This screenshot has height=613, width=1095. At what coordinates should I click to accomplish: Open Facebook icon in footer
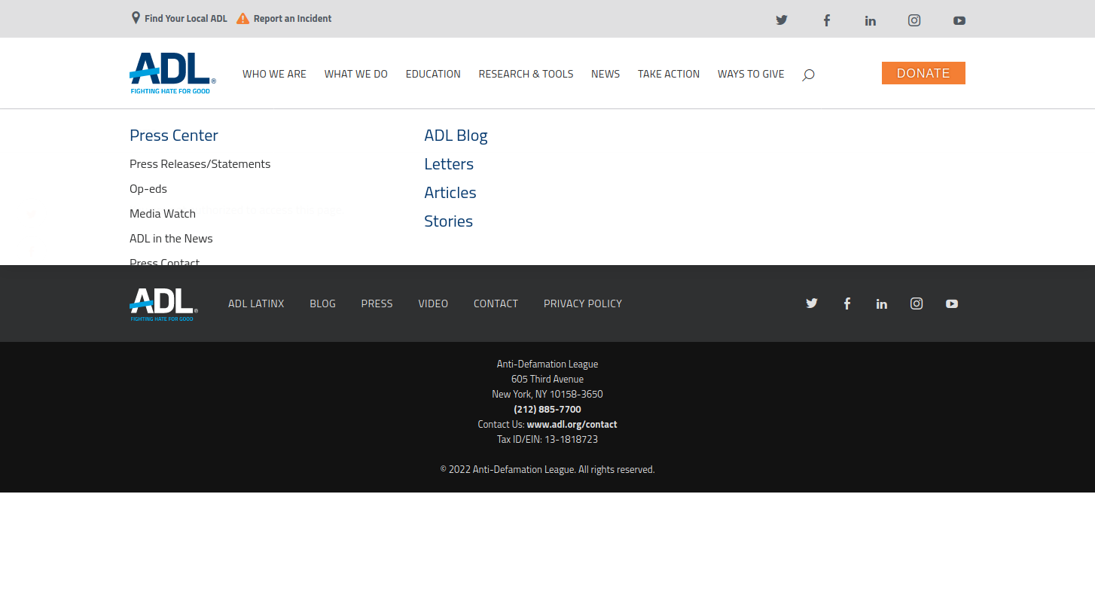846,303
